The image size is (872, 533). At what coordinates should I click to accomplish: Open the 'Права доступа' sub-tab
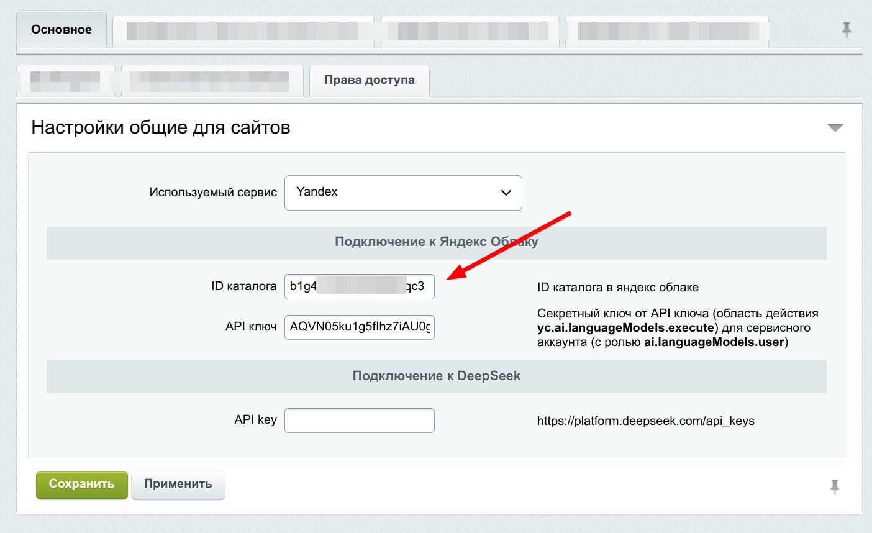(369, 81)
